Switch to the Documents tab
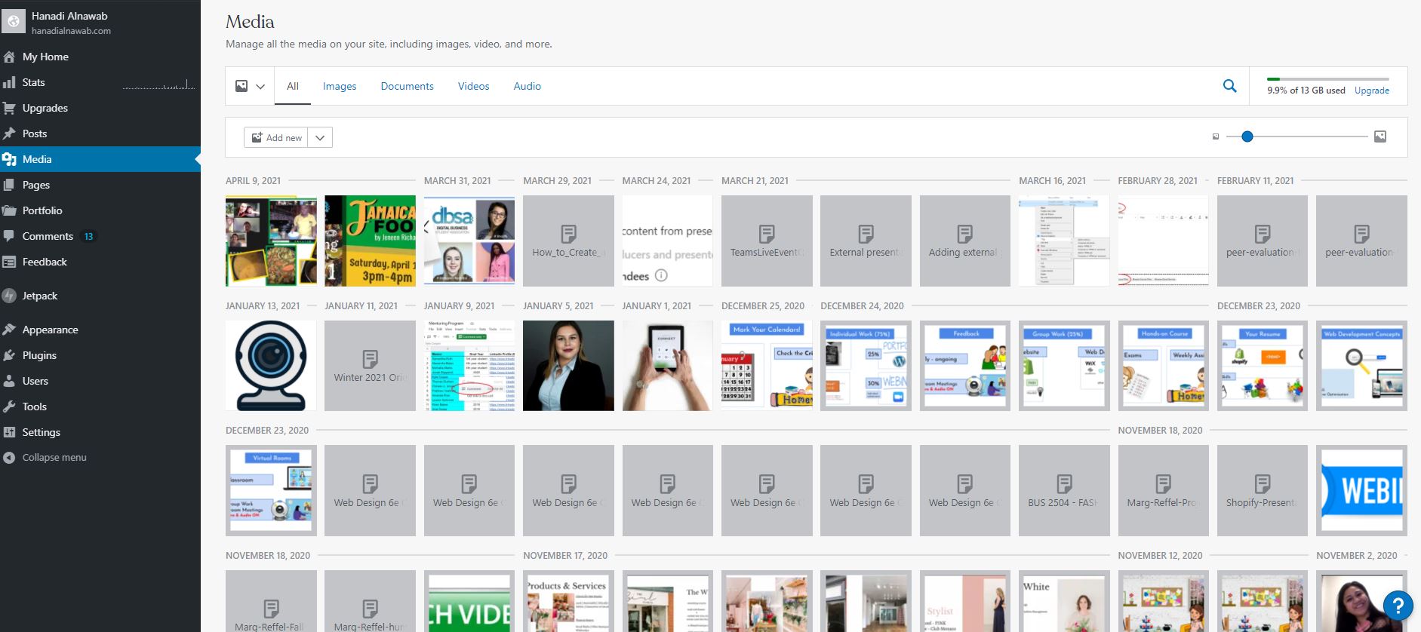The image size is (1421, 632). click(407, 86)
